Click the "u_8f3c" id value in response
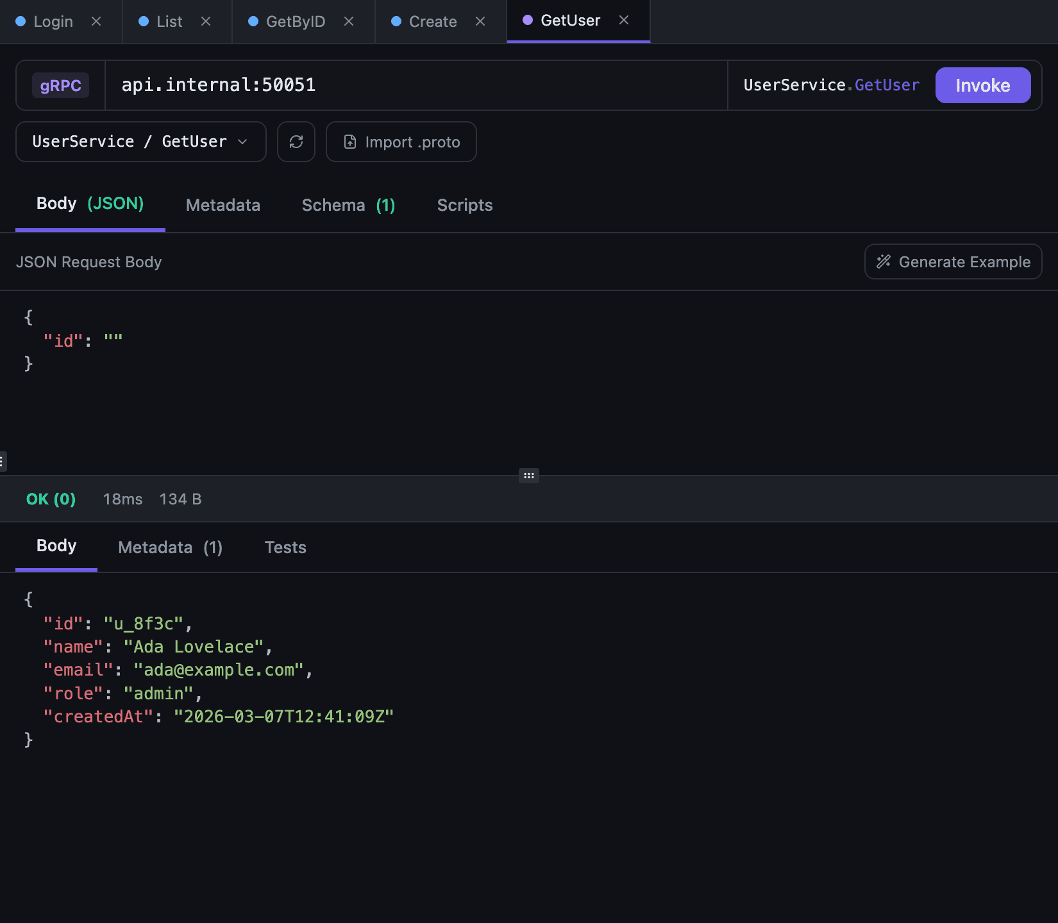This screenshot has width=1058, height=923. 144,624
